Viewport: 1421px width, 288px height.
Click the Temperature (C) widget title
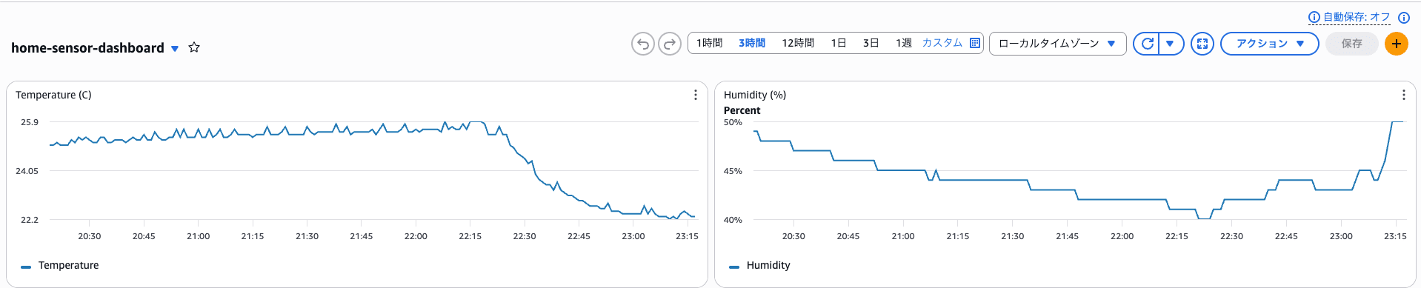coord(53,95)
